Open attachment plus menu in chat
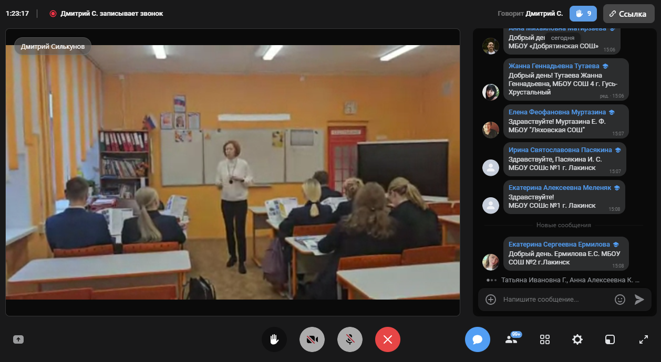The image size is (661, 362). click(x=491, y=300)
